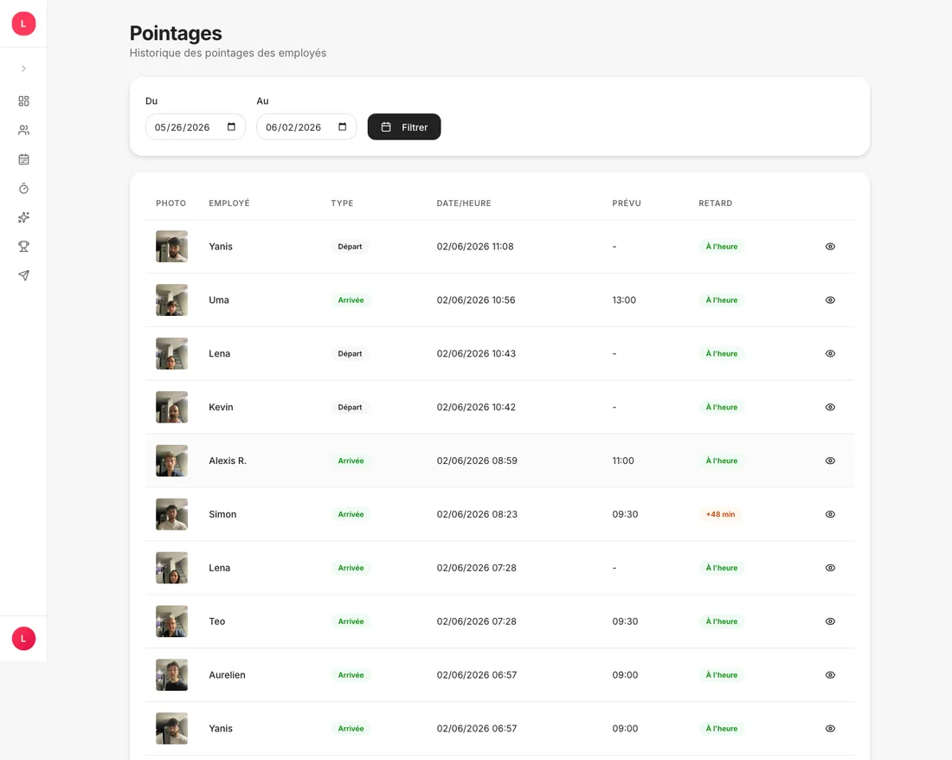View details of Lena 07:28 pointage eye icon
This screenshot has height=760, width=952.
point(830,568)
